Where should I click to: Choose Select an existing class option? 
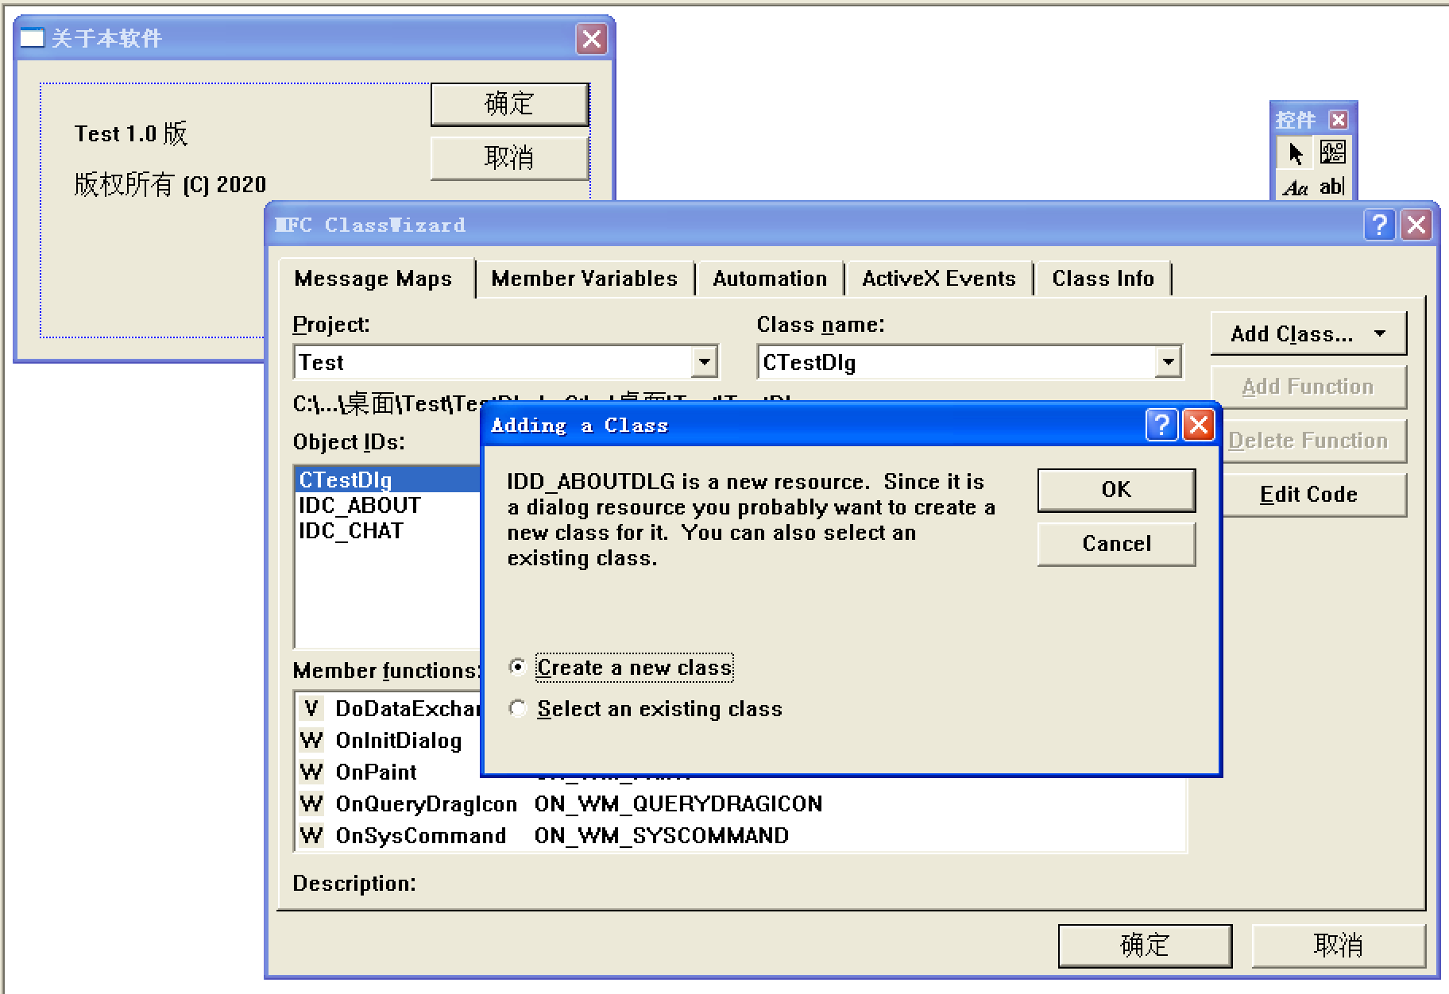pyautogui.click(x=518, y=708)
